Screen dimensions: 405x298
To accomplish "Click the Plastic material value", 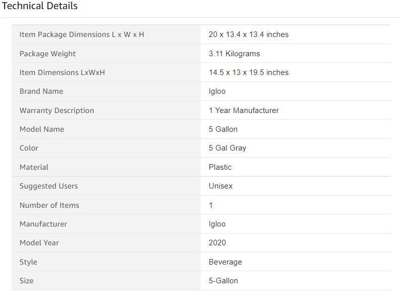I will coord(220,167).
